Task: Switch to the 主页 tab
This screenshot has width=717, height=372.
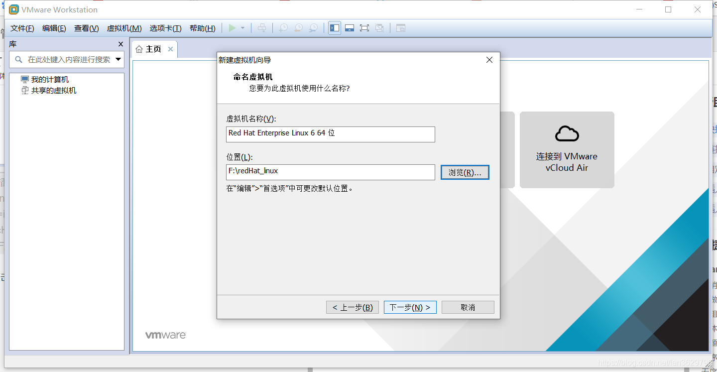Action: tap(154, 49)
